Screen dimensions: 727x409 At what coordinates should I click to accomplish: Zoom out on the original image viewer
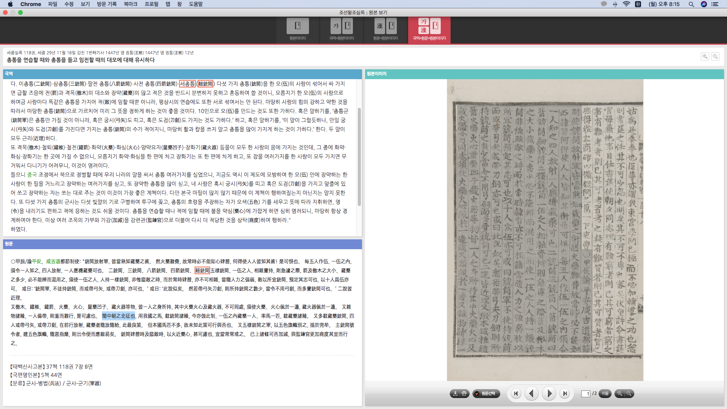point(629,393)
